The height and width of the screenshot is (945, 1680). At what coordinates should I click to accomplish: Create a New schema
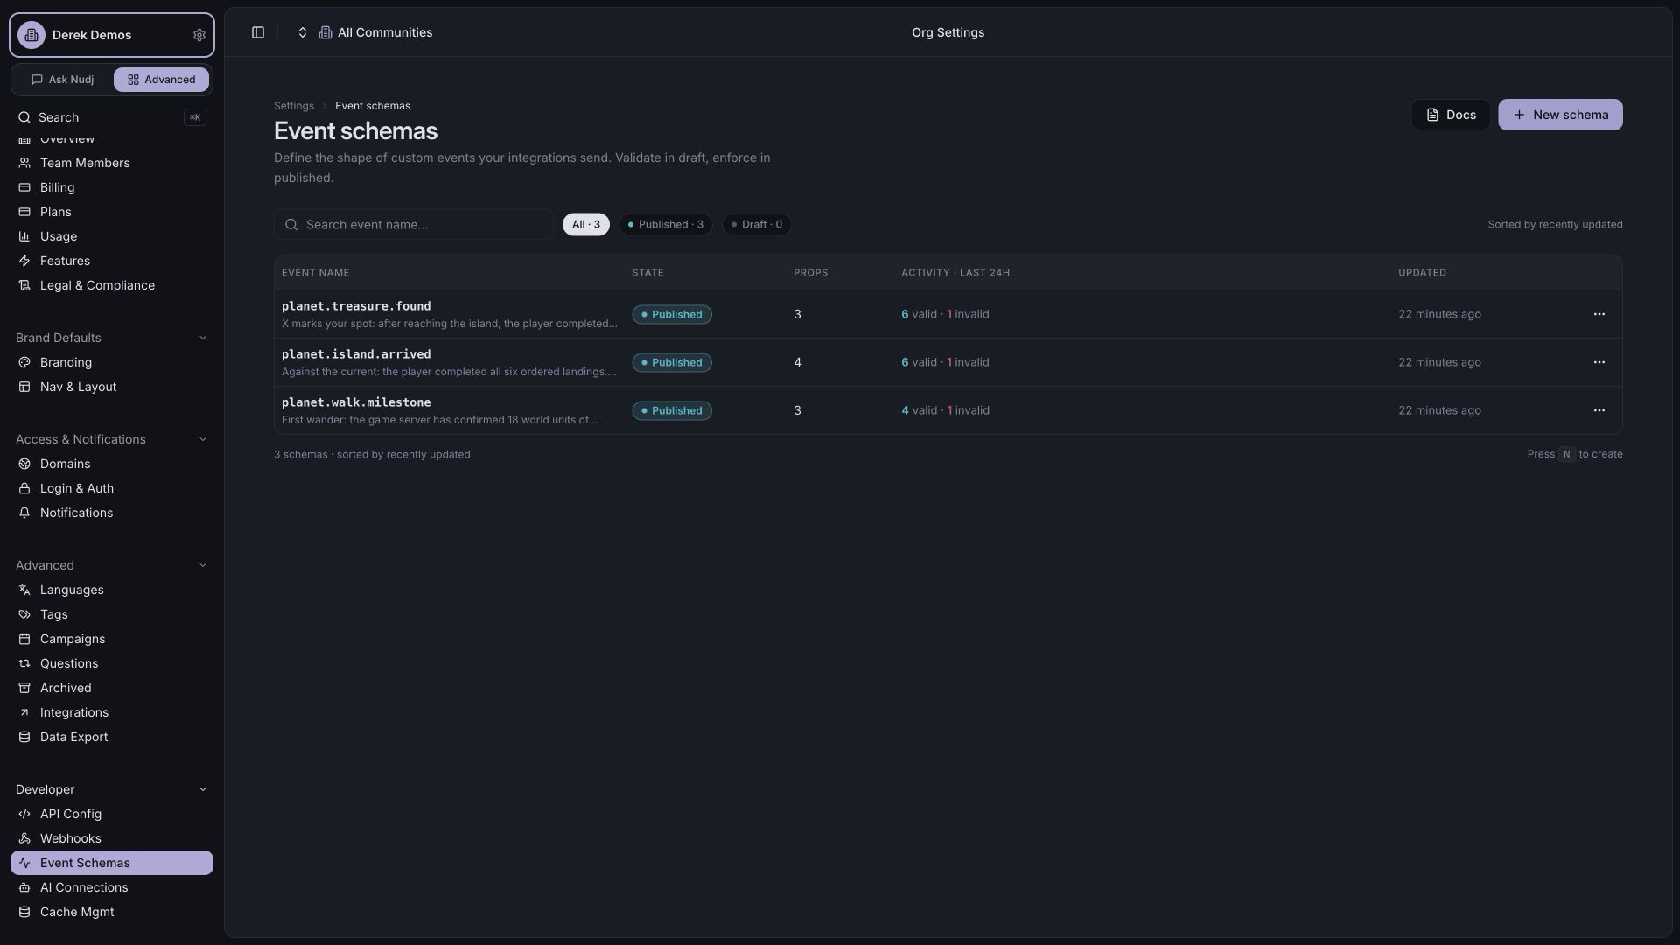pyautogui.click(x=1560, y=115)
